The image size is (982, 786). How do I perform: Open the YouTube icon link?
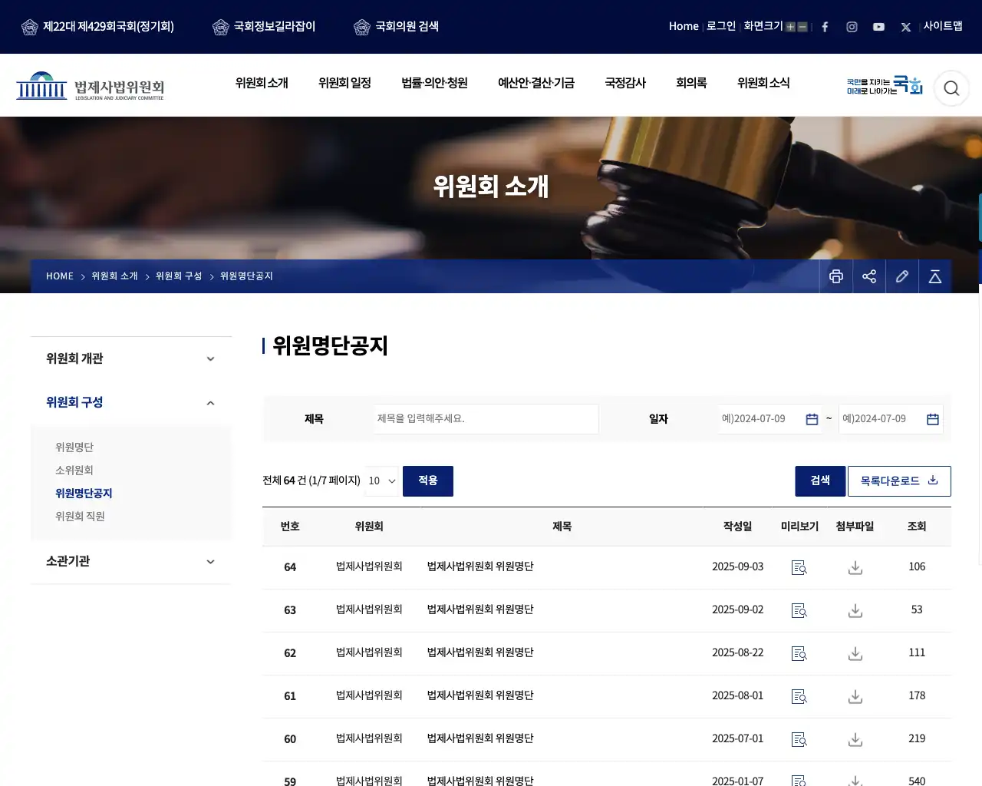tap(878, 27)
